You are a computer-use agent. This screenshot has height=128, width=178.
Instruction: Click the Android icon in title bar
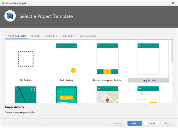(3, 3)
